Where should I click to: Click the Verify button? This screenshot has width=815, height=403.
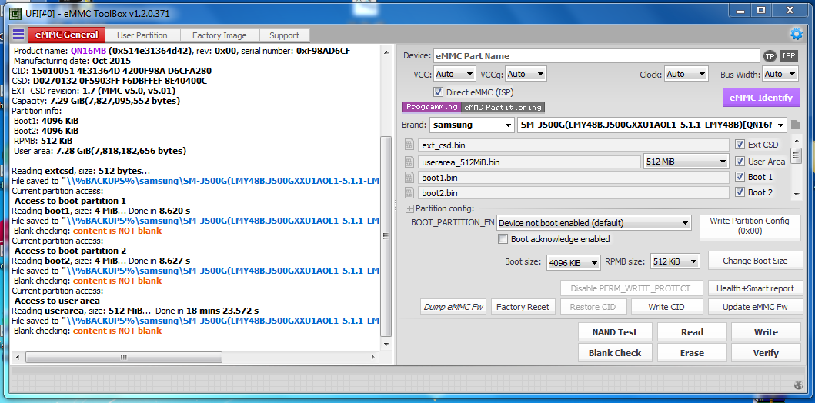[767, 352]
